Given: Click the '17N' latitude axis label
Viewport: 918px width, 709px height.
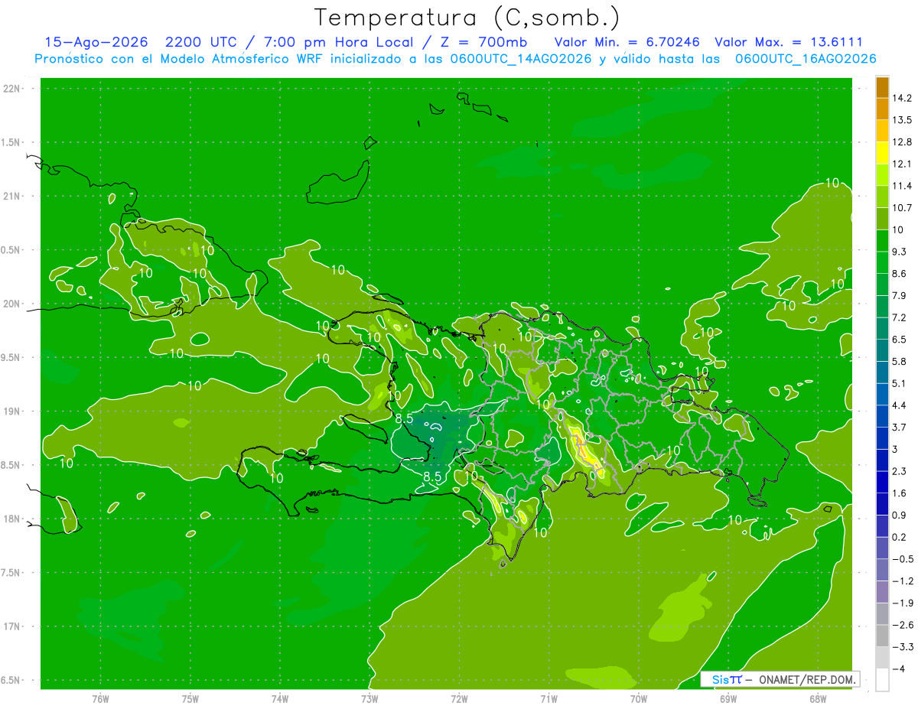Looking at the screenshot, I should (x=13, y=627).
